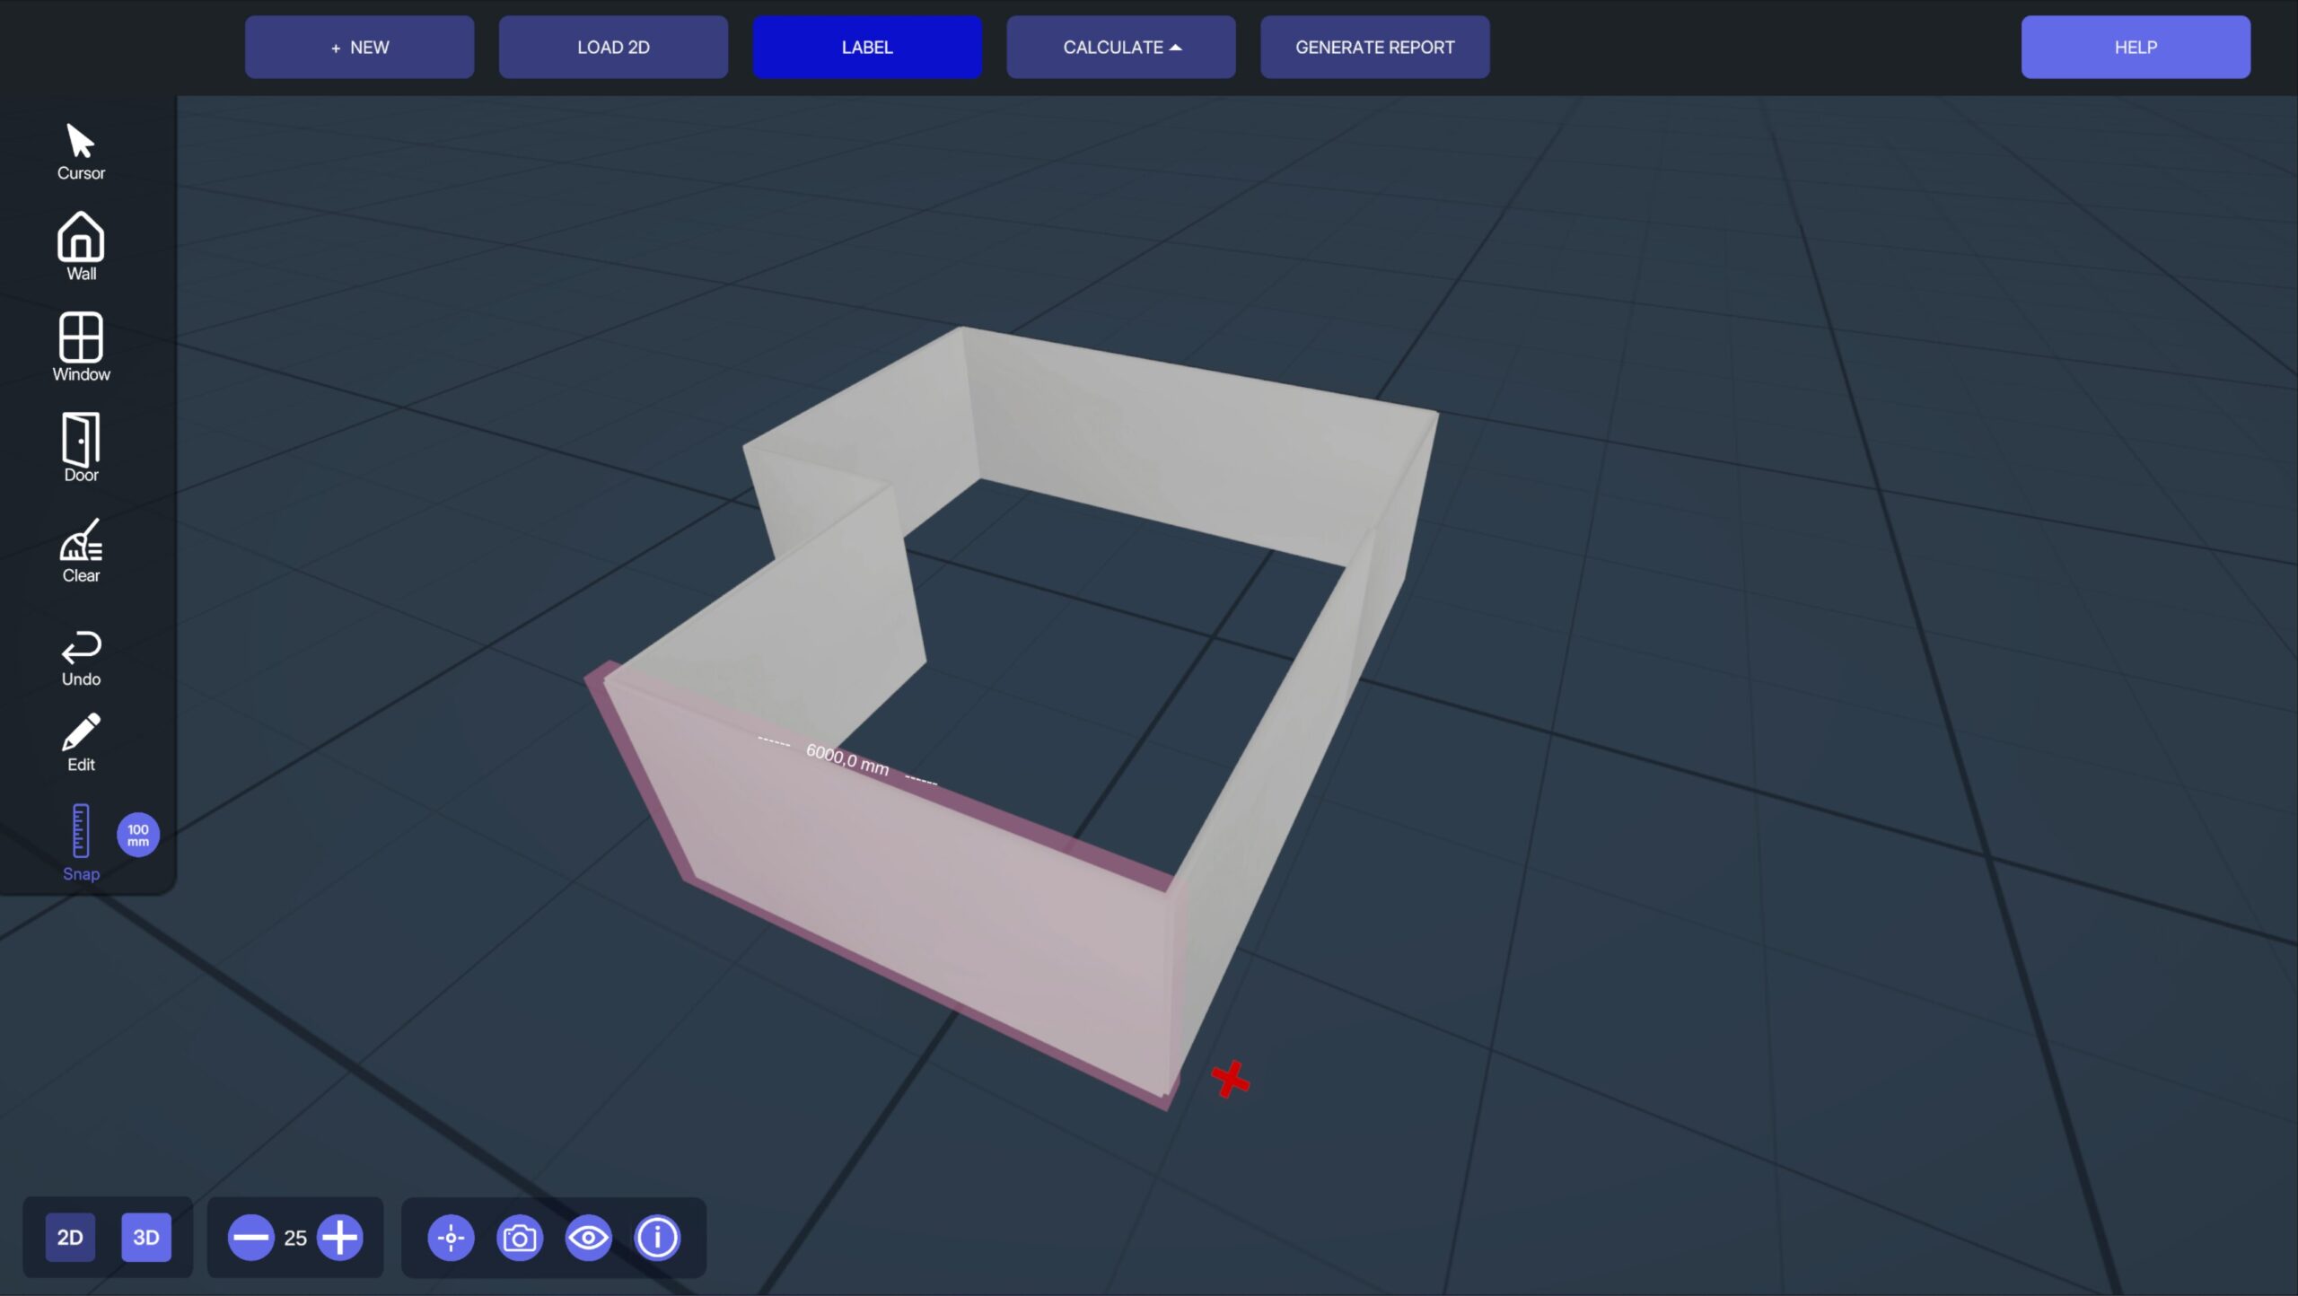Select the Window placement tool

coord(80,346)
